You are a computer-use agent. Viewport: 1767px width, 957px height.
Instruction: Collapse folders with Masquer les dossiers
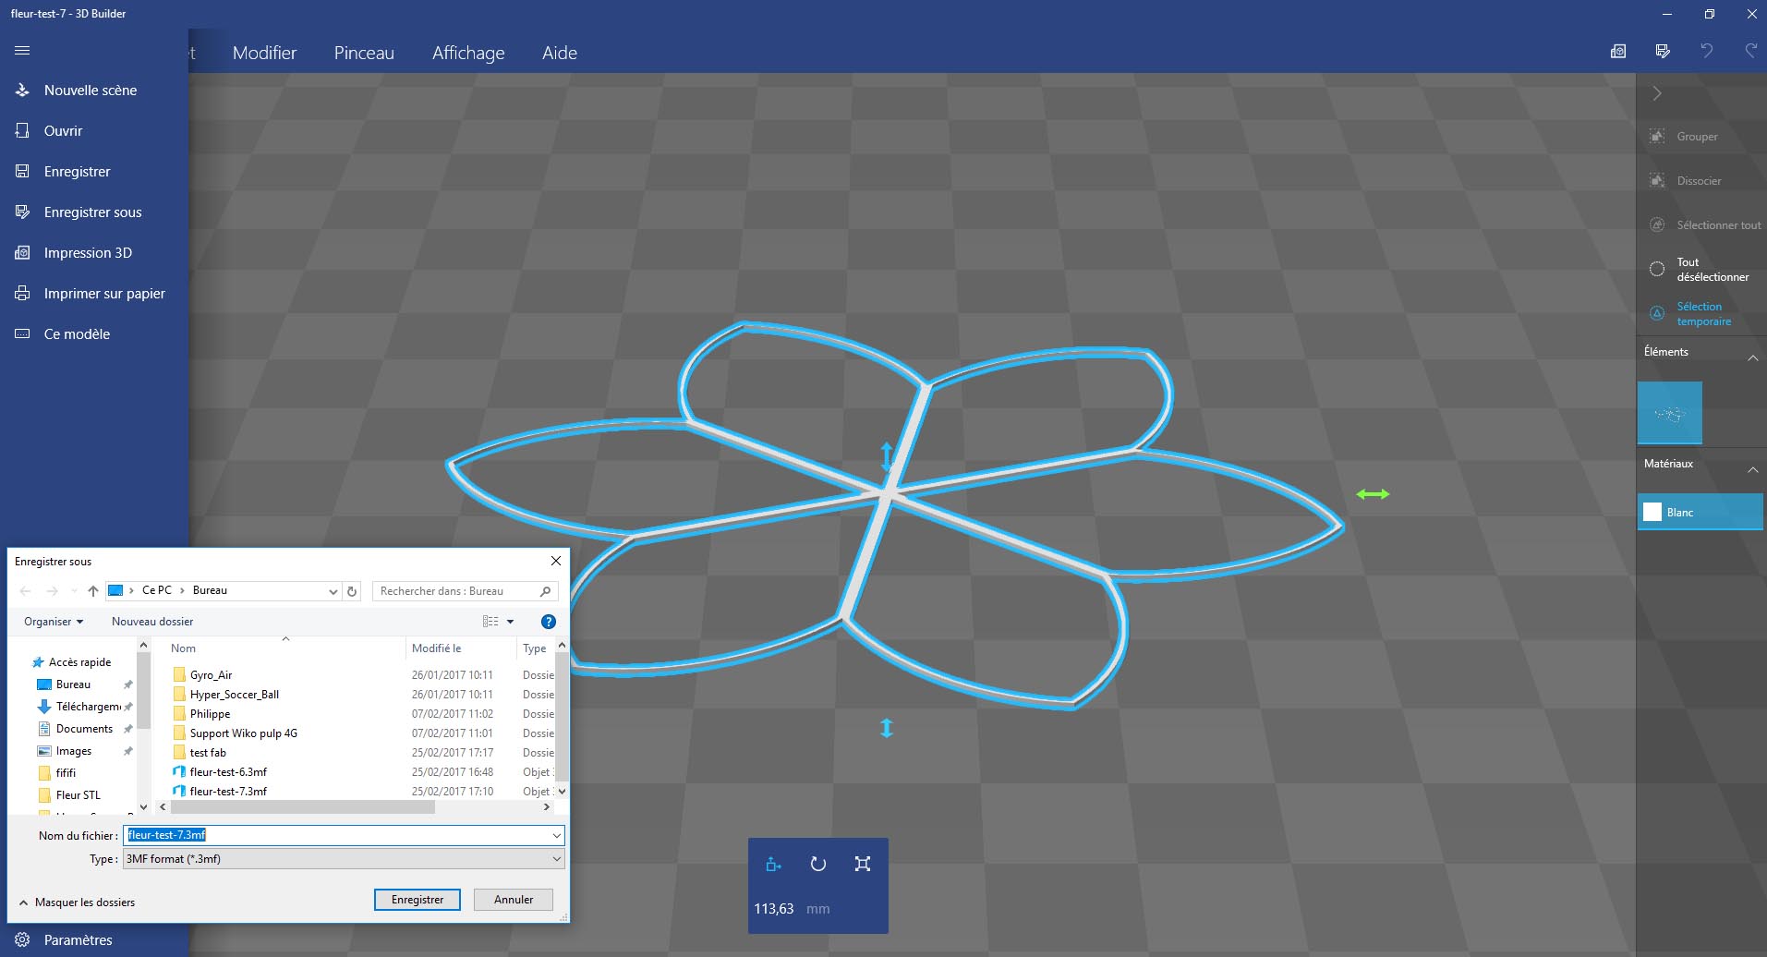(x=77, y=902)
